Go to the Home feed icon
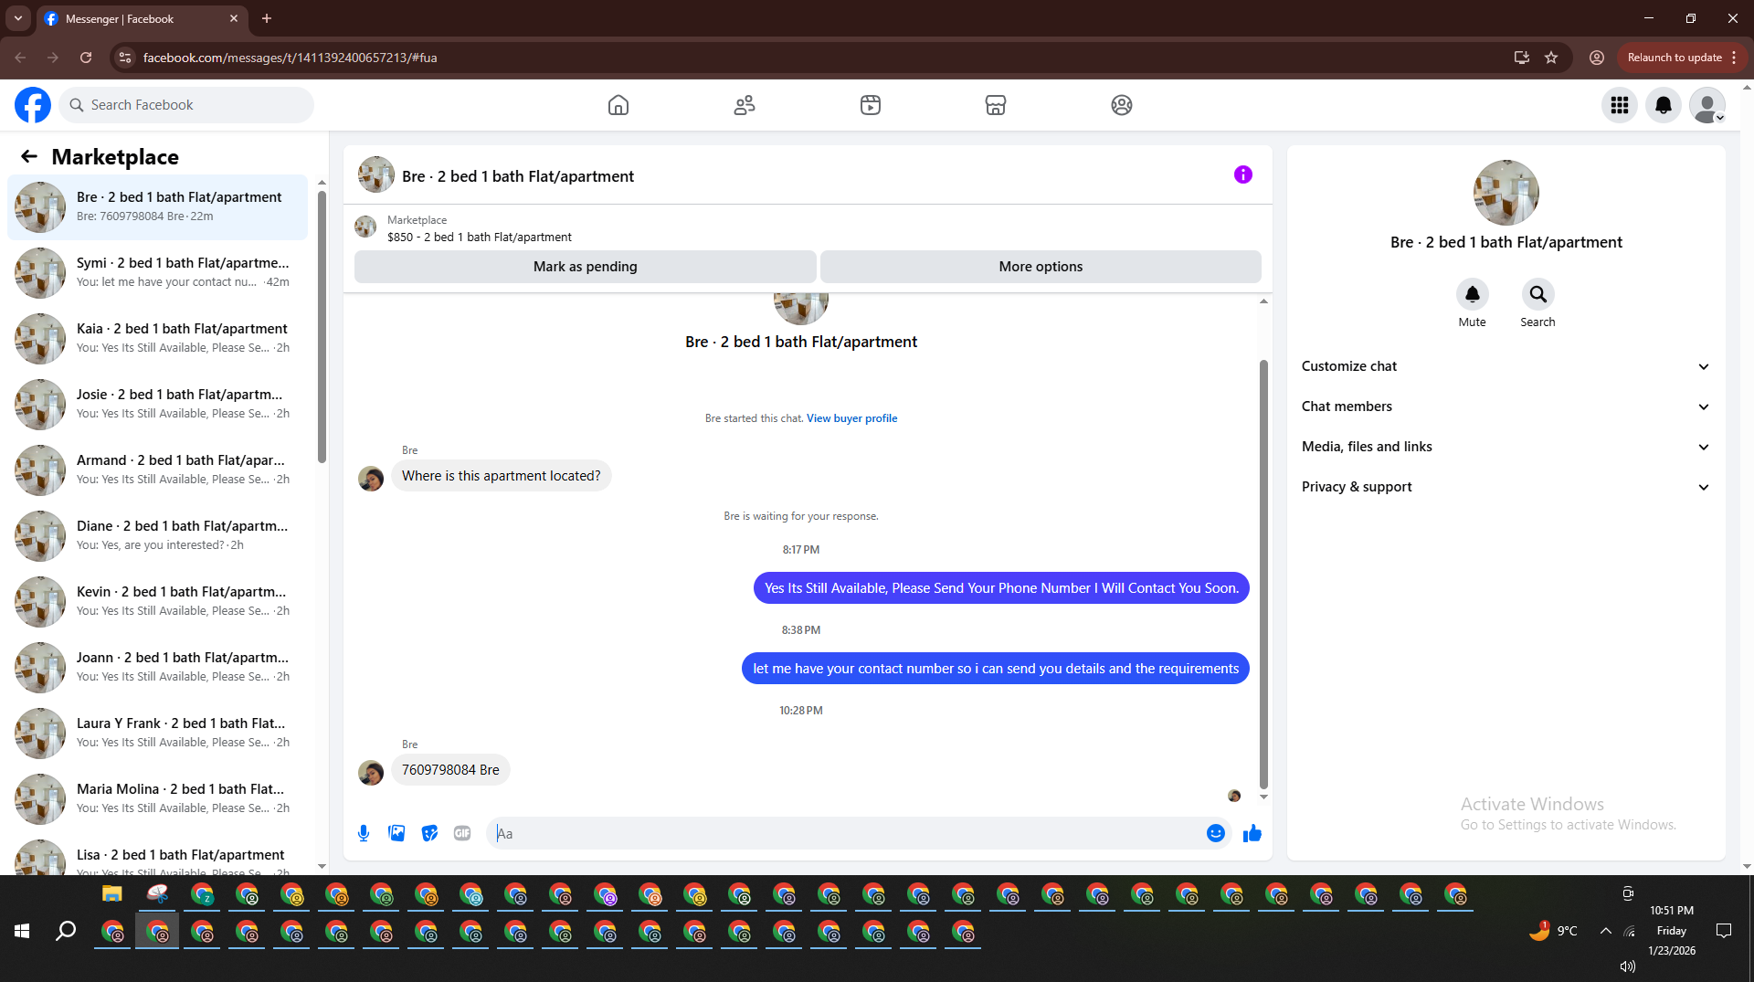The height and width of the screenshot is (982, 1754). coord(618,105)
